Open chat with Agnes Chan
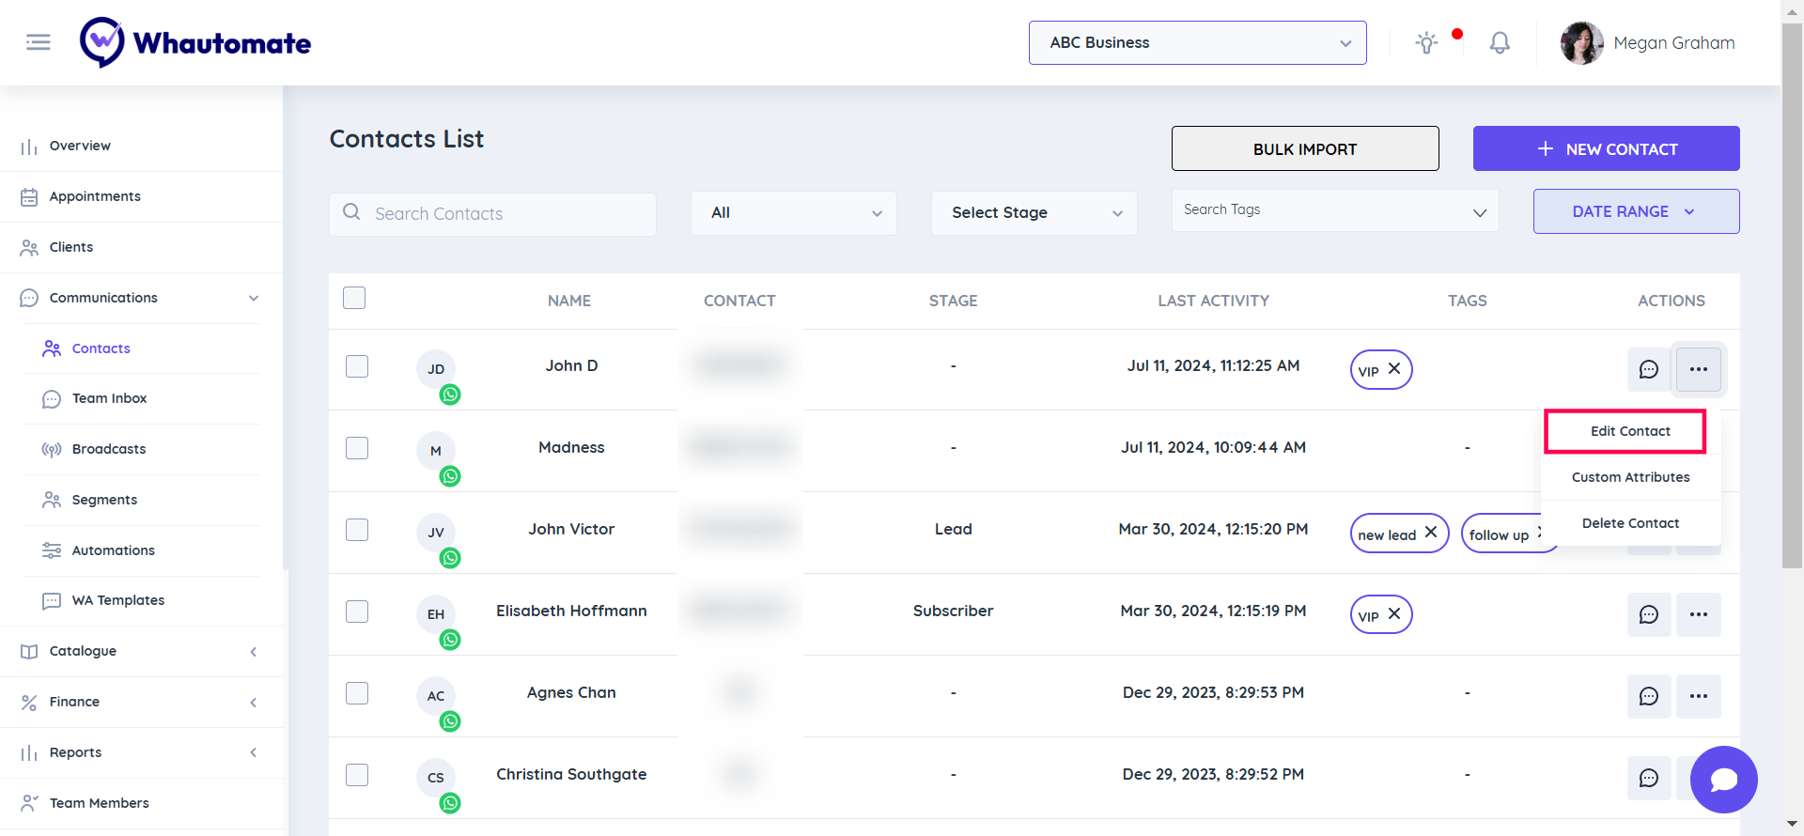Image resolution: width=1804 pixels, height=836 pixels. (1648, 696)
